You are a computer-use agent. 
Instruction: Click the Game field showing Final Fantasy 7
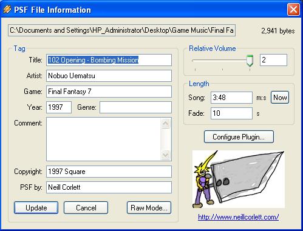pos(109,92)
